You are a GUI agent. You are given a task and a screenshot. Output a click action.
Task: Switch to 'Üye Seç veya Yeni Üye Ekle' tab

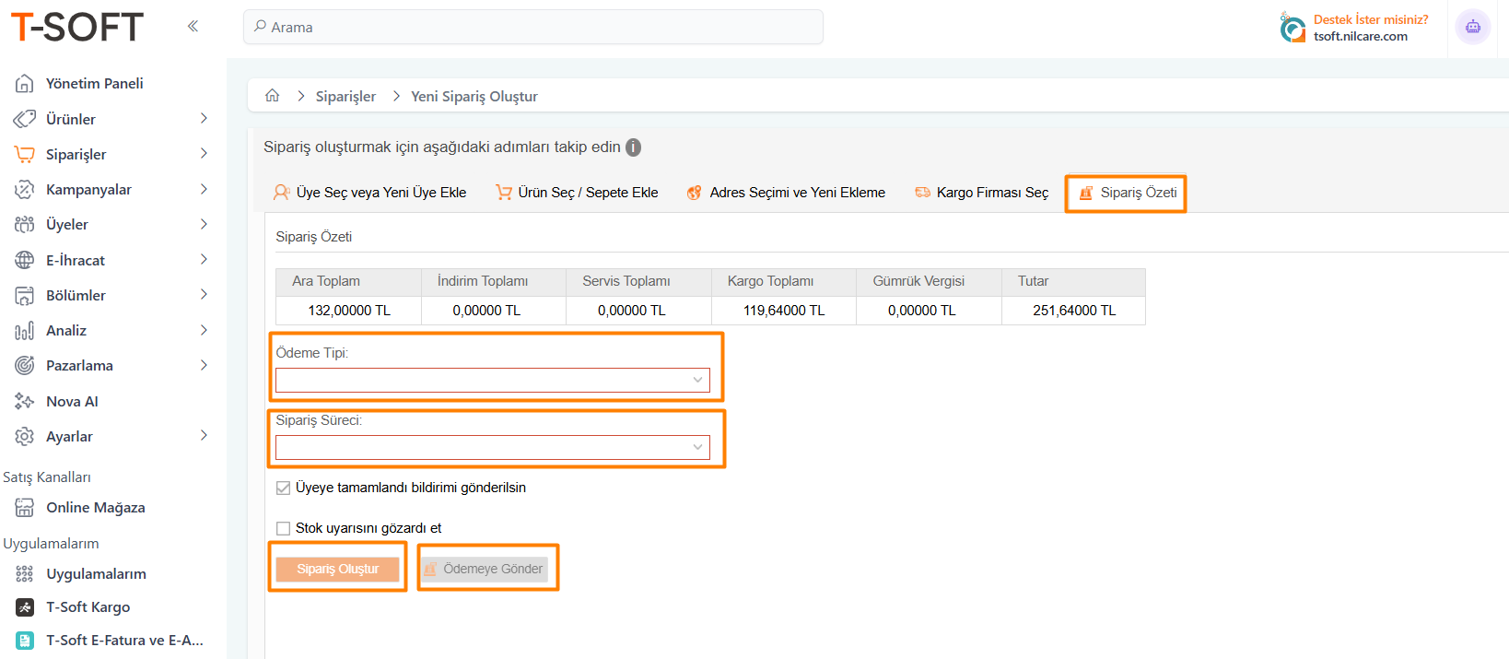click(x=370, y=193)
